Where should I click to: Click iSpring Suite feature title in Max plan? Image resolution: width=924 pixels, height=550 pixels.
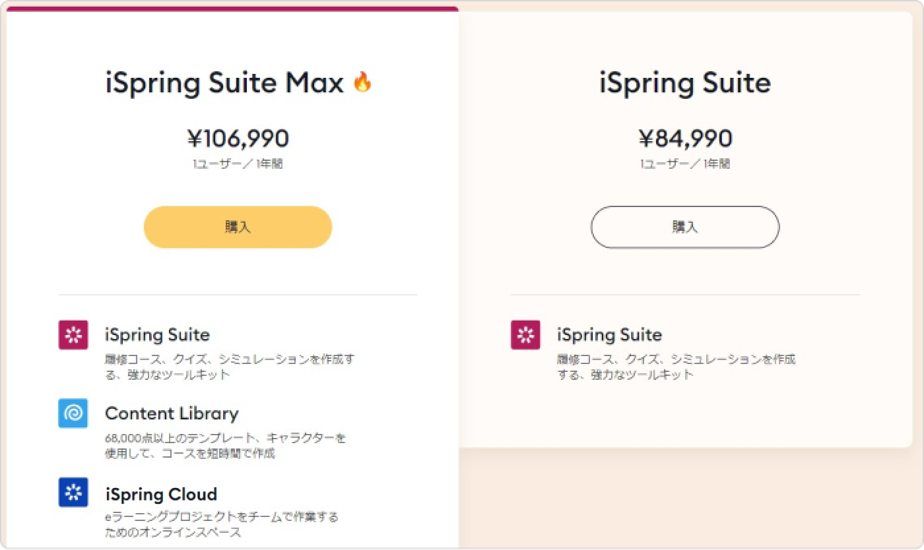pyautogui.click(x=157, y=335)
